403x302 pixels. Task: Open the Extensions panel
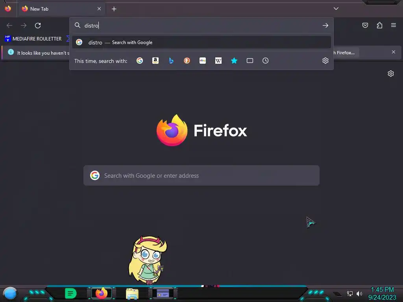pyautogui.click(x=379, y=25)
